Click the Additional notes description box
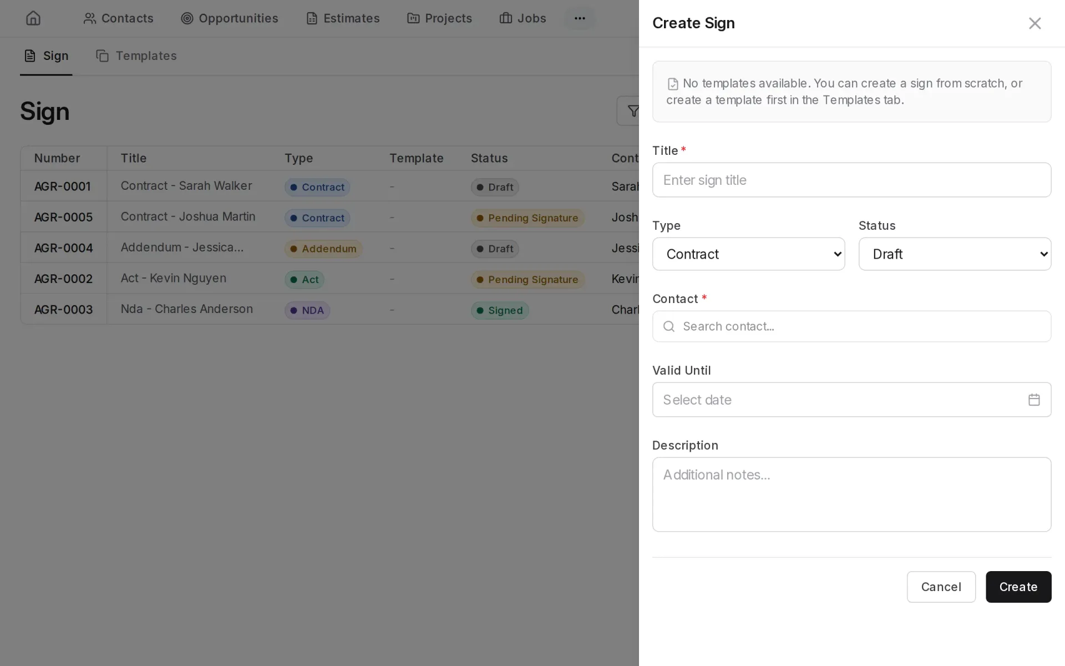 851,495
